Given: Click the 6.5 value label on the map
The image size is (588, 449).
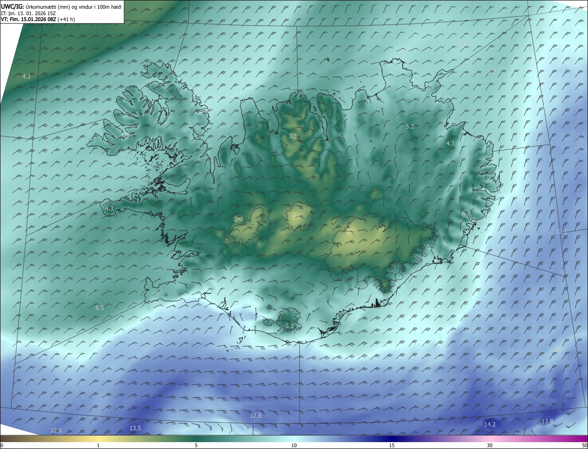Looking at the screenshot, I should tap(100, 308).
